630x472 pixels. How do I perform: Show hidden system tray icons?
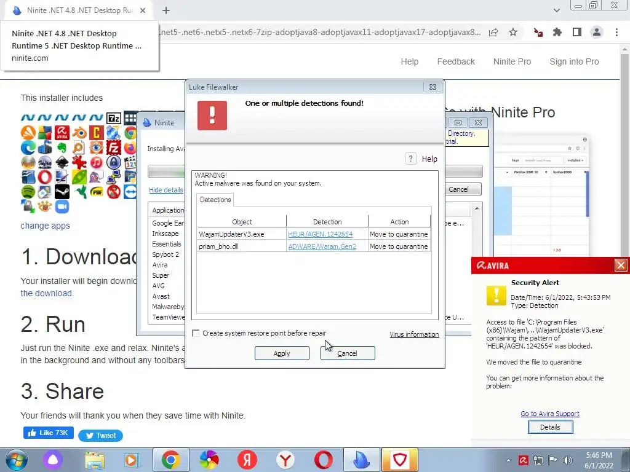click(x=509, y=460)
